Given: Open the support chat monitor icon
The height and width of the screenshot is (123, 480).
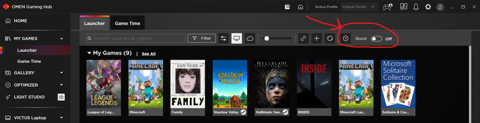Looking at the screenshot, I should point(403,7).
